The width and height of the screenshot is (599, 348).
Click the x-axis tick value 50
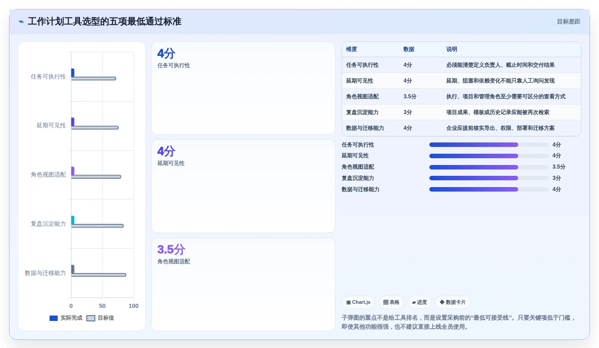[102, 306]
